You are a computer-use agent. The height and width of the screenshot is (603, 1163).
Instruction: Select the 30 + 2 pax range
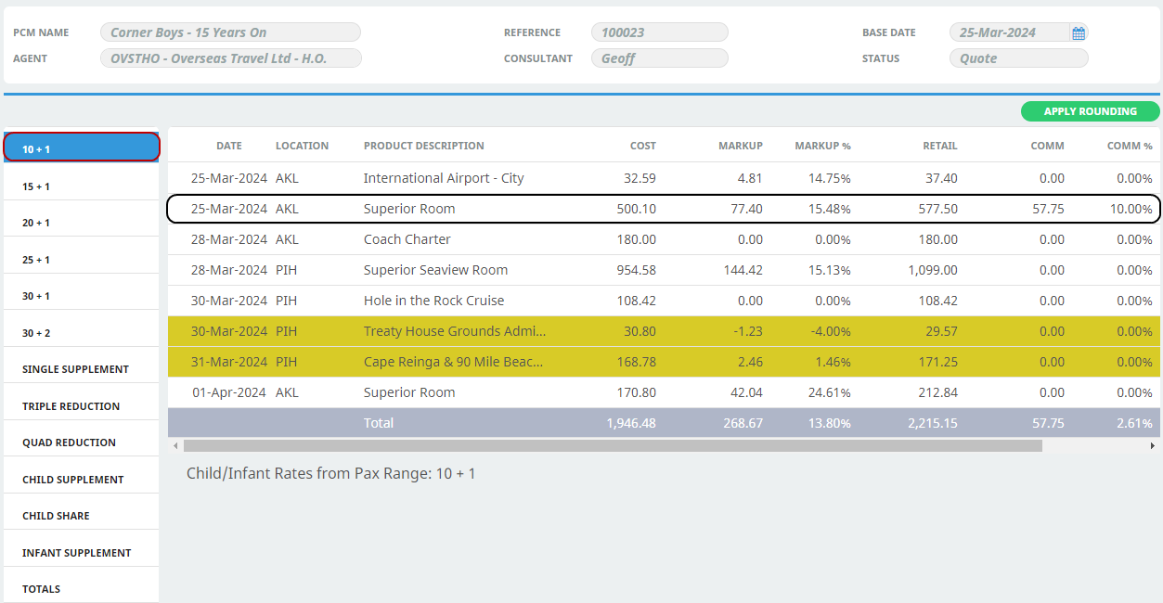coord(82,333)
